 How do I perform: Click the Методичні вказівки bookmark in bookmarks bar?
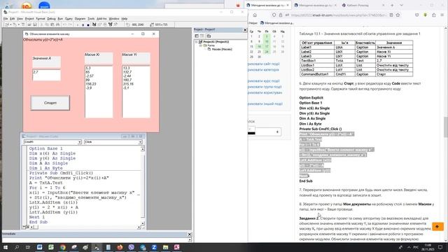(x=277, y=23)
